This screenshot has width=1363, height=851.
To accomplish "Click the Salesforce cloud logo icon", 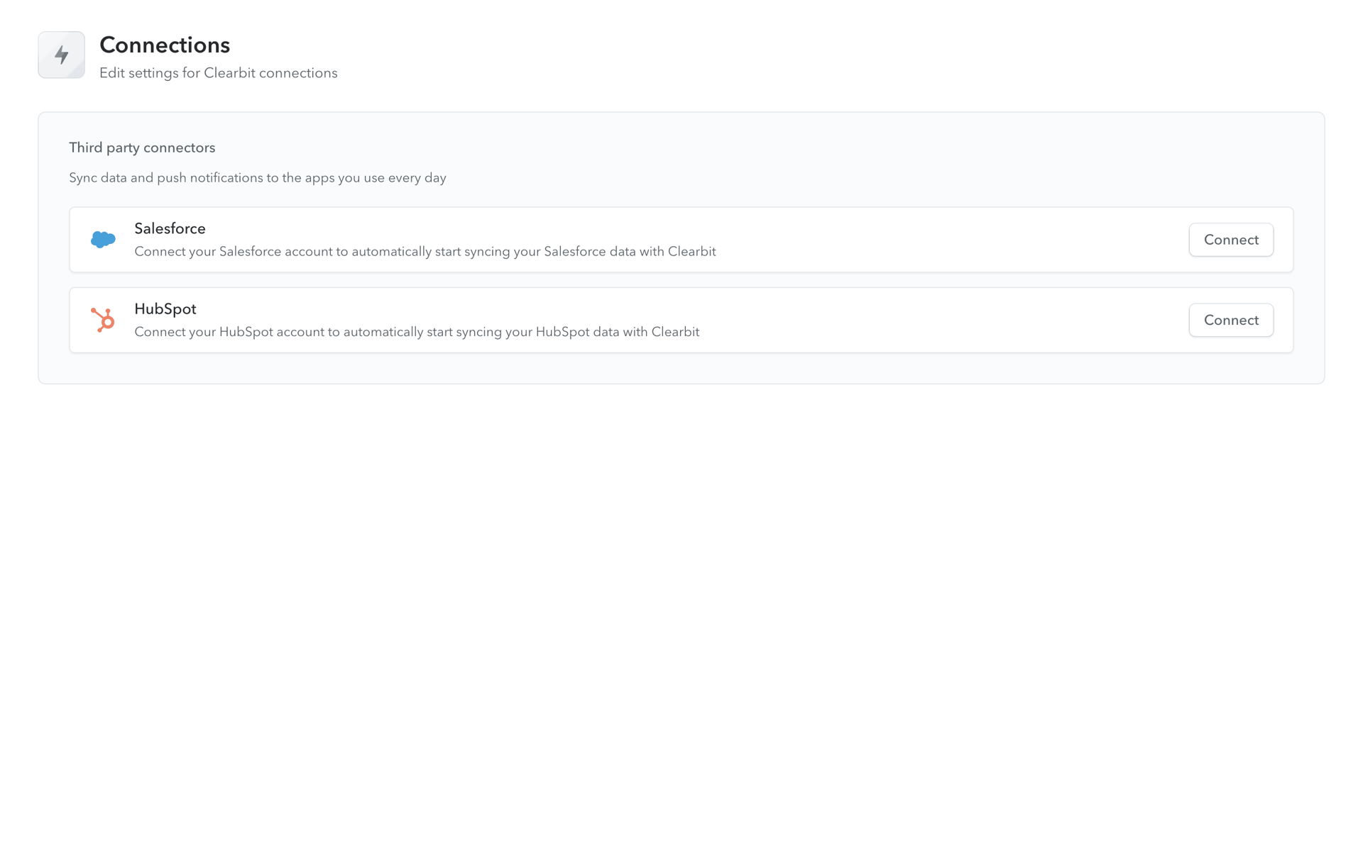I will tap(103, 240).
